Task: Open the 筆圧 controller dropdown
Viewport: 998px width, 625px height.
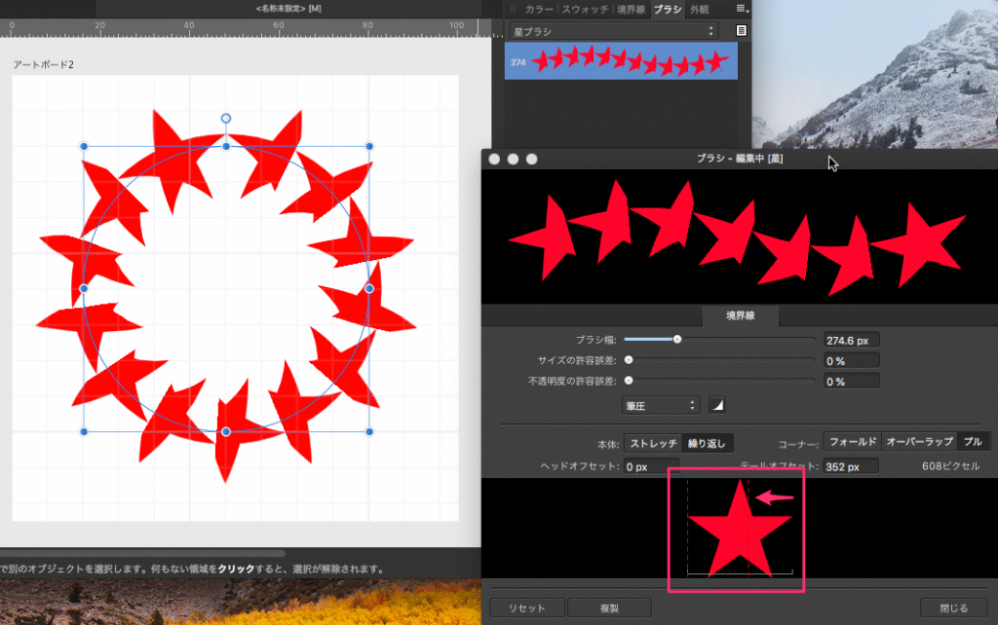Action: [661, 404]
